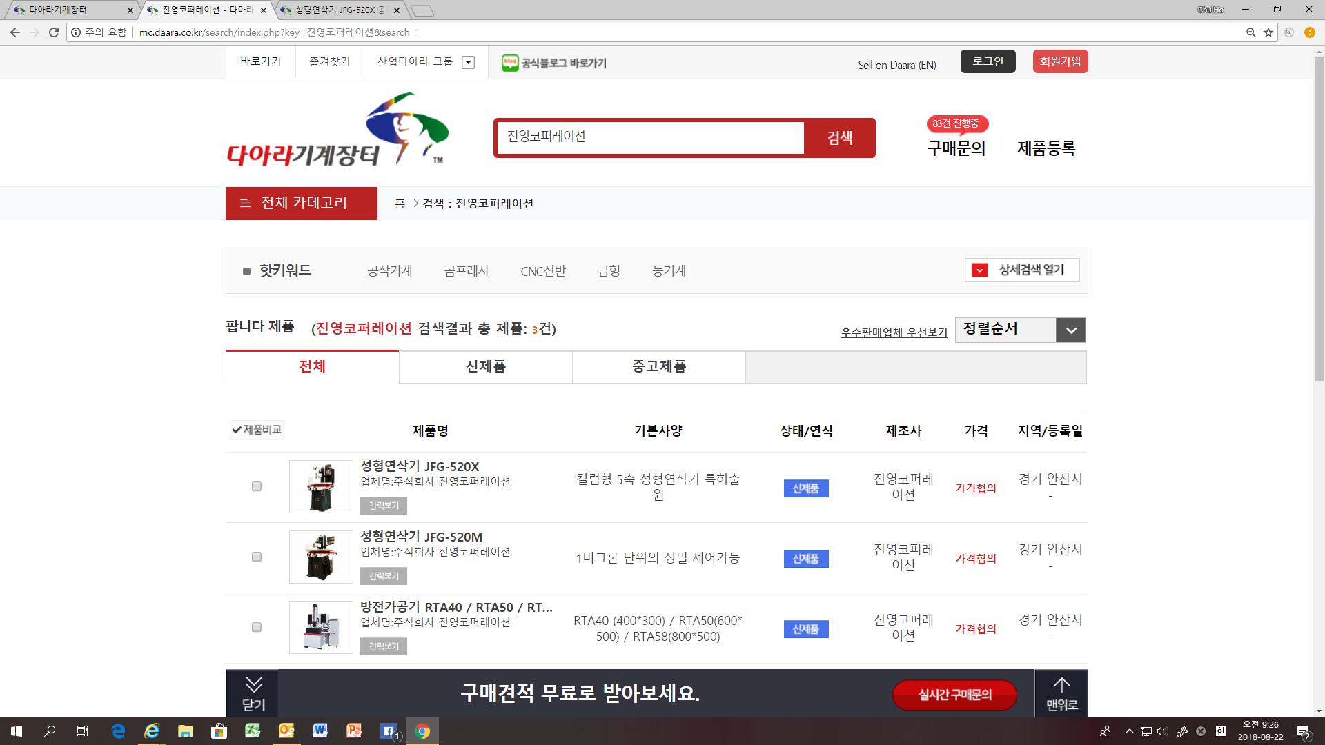Click the 닫기 down-chevron on bottom banner
The image size is (1325, 745).
pos(253,693)
